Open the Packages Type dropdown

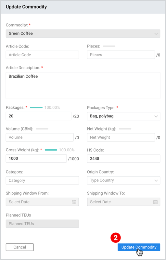(x=123, y=116)
